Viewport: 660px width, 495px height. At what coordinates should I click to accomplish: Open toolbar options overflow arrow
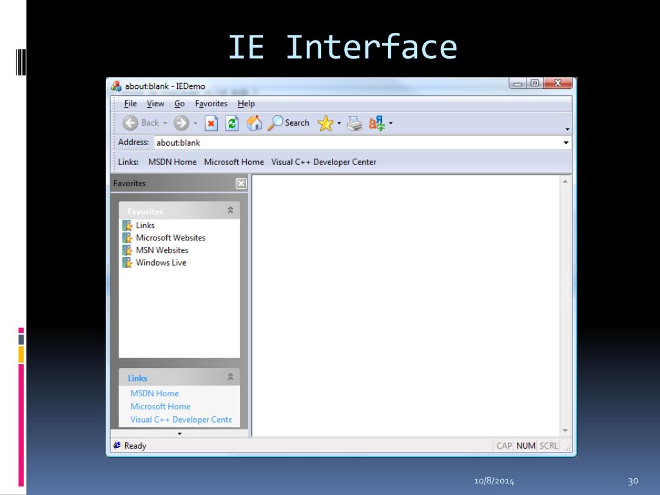tap(567, 129)
